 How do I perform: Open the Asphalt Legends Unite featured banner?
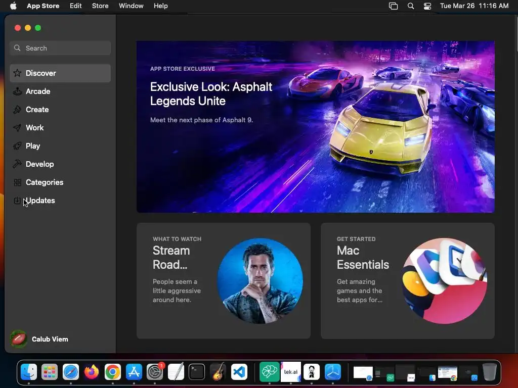(316, 127)
